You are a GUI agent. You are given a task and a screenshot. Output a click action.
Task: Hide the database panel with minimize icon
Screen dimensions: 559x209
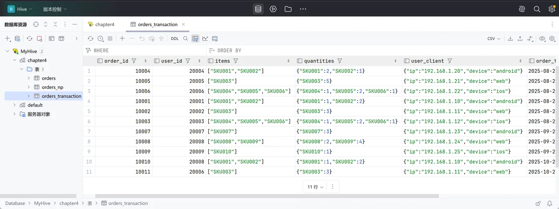[75, 24]
